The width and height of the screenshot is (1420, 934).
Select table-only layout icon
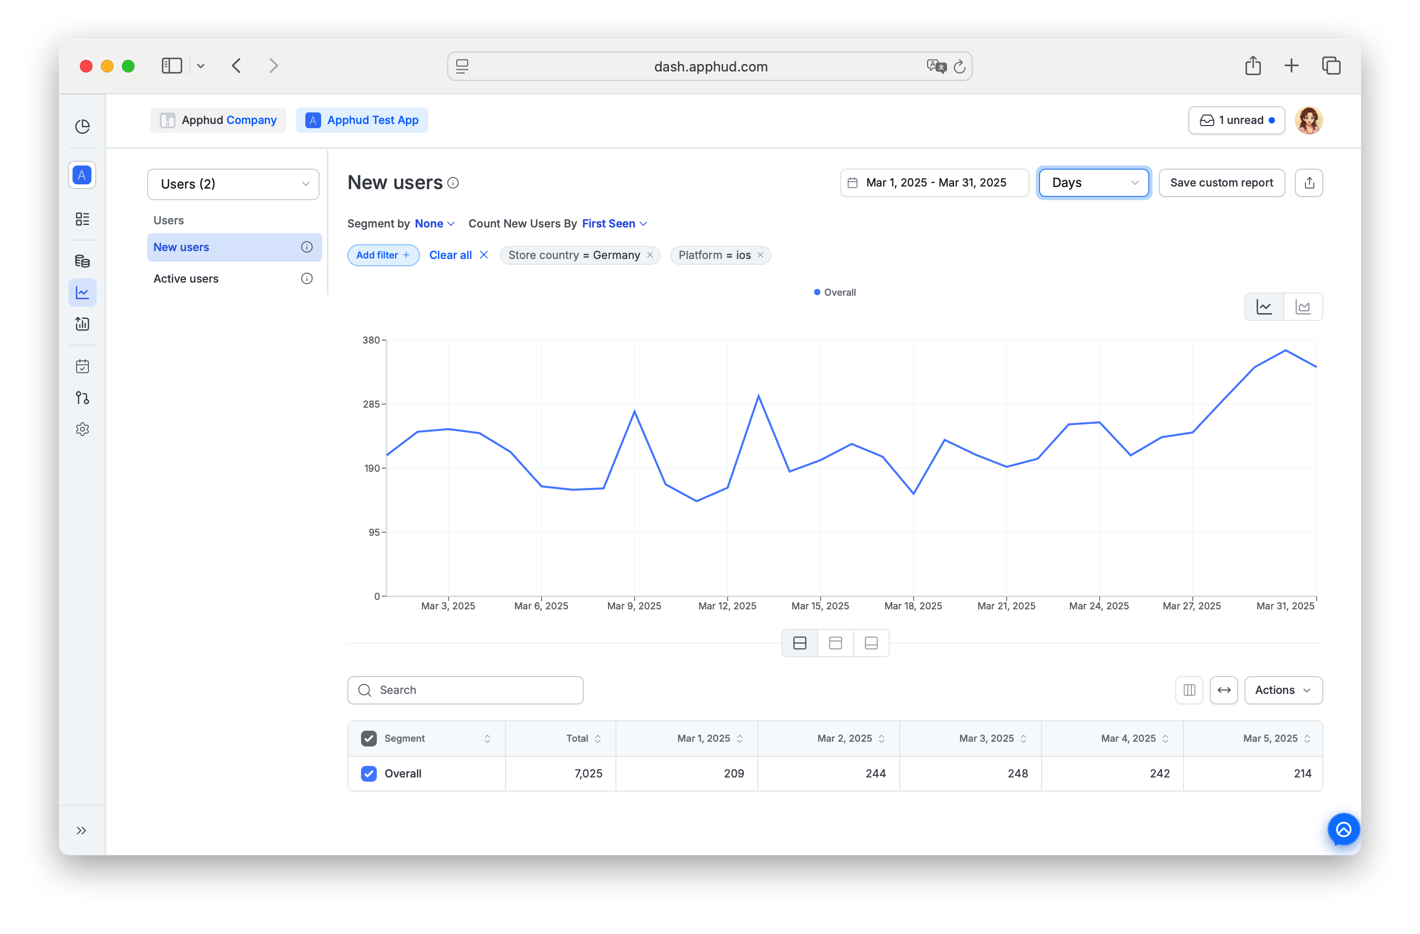click(x=871, y=644)
